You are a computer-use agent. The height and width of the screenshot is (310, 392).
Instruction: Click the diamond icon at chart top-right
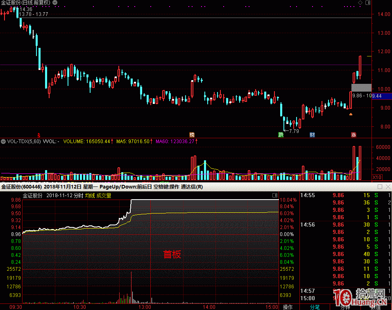(x=360, y=2)
